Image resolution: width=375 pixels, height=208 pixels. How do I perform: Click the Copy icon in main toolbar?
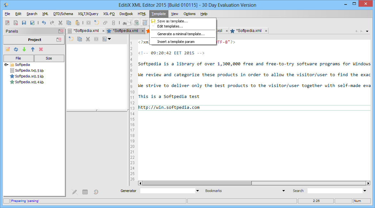pos(69,23)
